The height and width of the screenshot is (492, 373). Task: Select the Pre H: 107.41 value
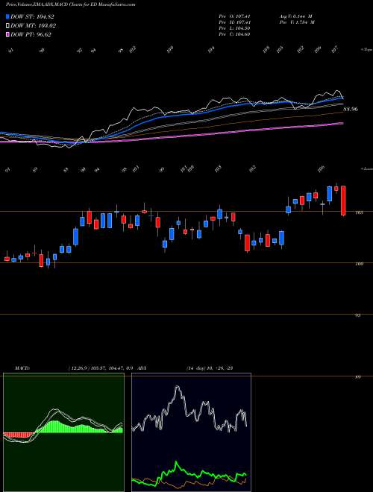point(234,22)
